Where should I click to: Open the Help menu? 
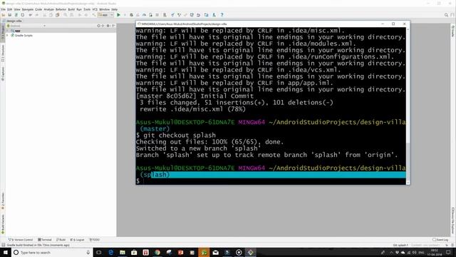pos(114,9)
